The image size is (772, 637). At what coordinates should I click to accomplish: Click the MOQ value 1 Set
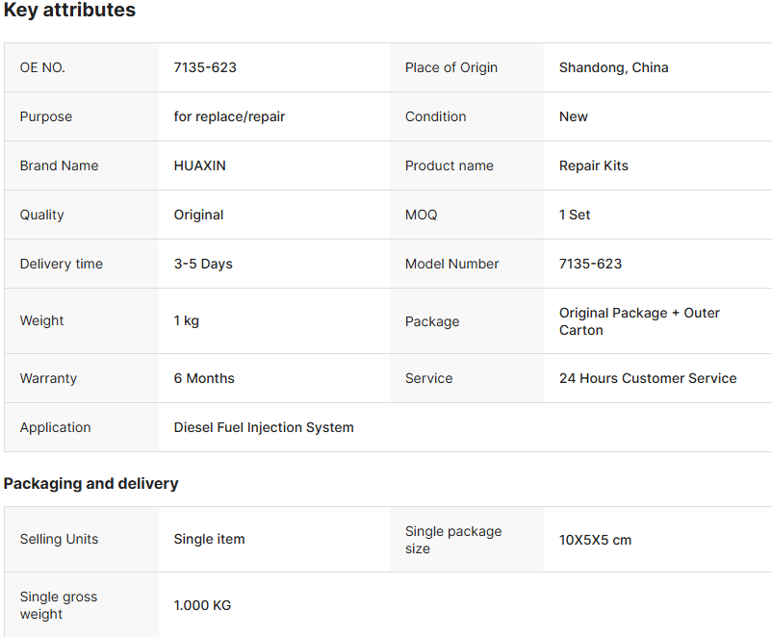tap(575, 216)
